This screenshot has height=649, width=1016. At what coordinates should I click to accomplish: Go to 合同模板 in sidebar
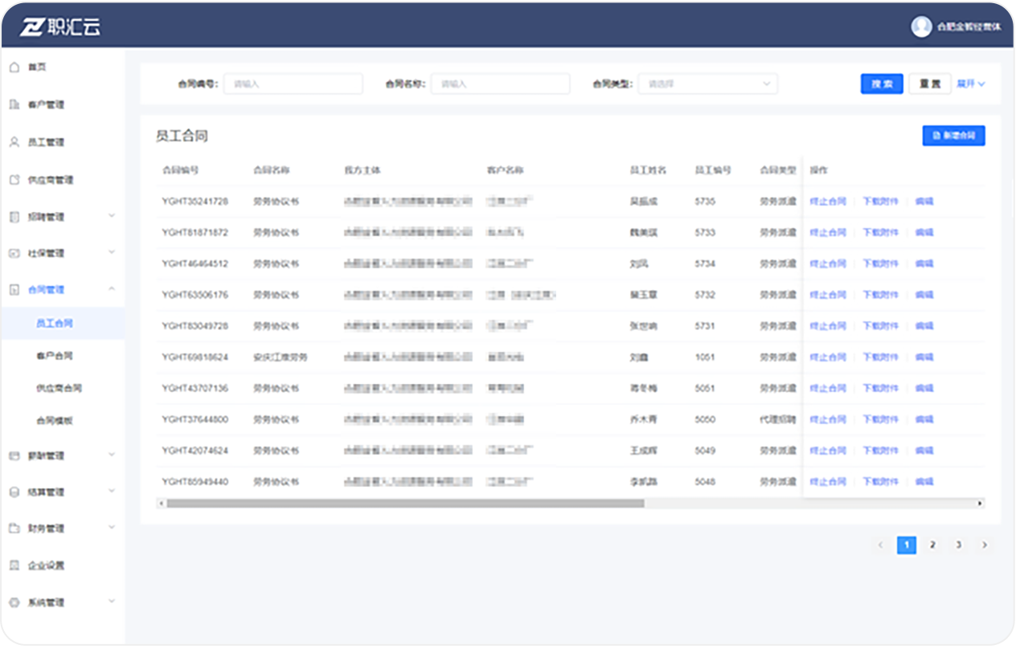55,420
